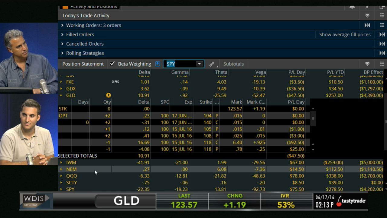
Task: Click the Mark C... header in GLD detail
Action: pos(256,102)
